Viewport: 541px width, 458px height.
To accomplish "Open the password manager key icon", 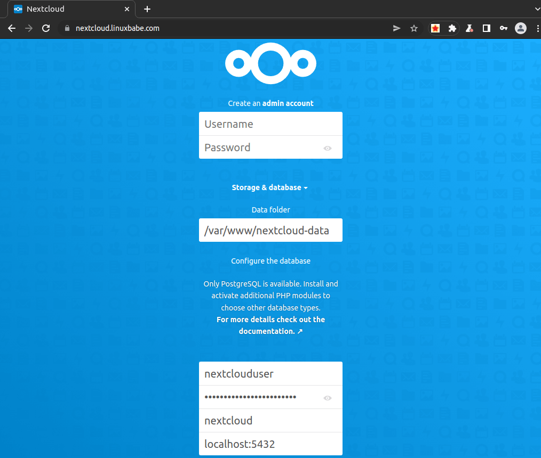I will (x=503, y=28).
